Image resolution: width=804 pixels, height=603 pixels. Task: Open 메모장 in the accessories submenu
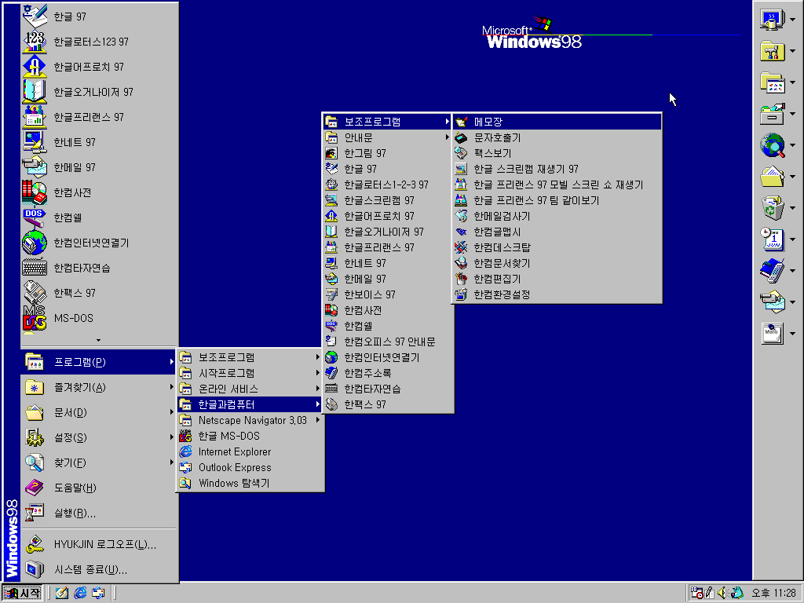[557, 122]
